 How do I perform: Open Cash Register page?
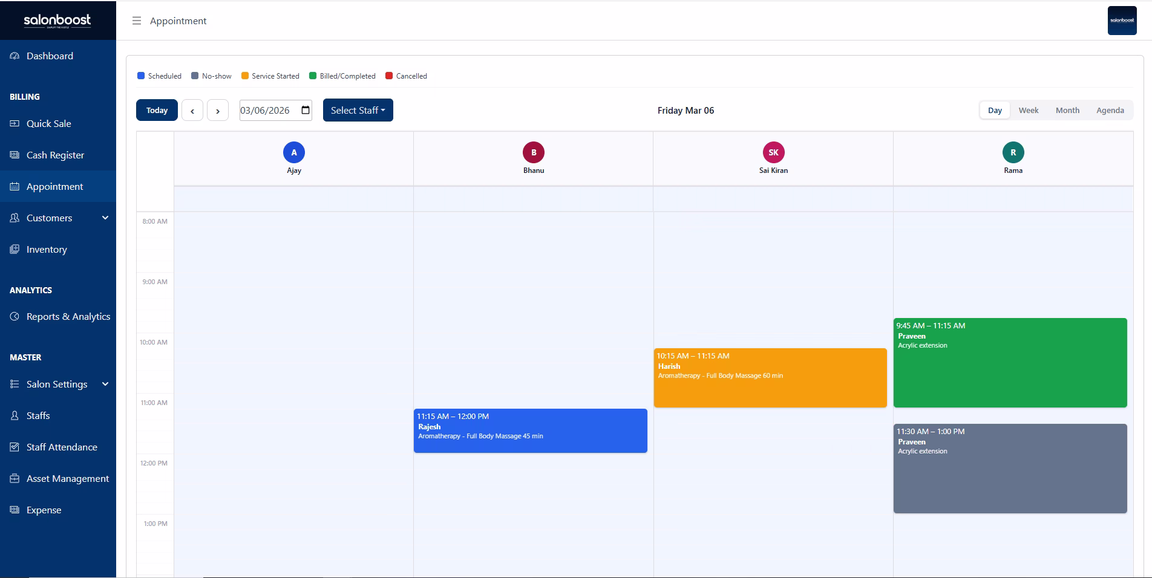[x=58, y=155]
